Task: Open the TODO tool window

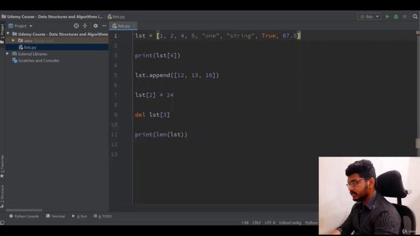Action: (102, 216)
